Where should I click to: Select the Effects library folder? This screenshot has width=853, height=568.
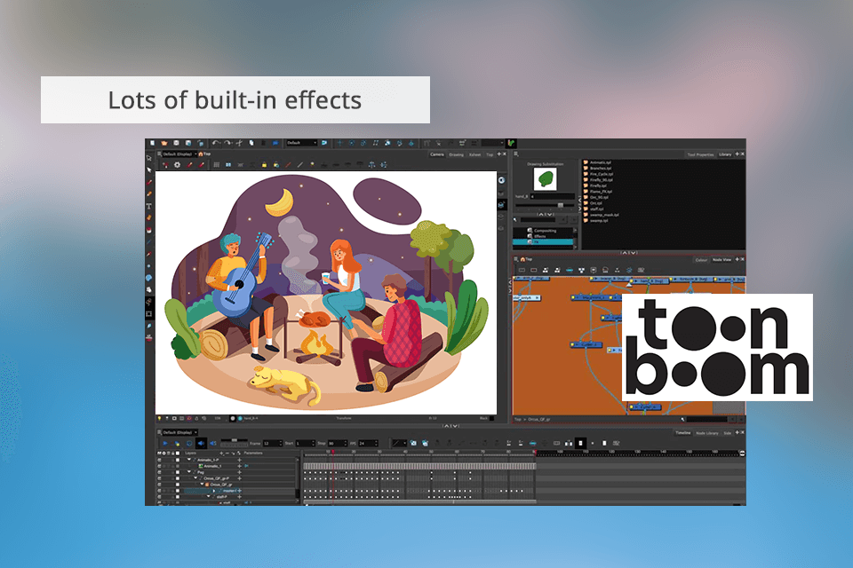tap(539, 236)
